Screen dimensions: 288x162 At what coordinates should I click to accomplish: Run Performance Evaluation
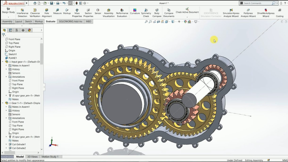(x=122, y=13)
